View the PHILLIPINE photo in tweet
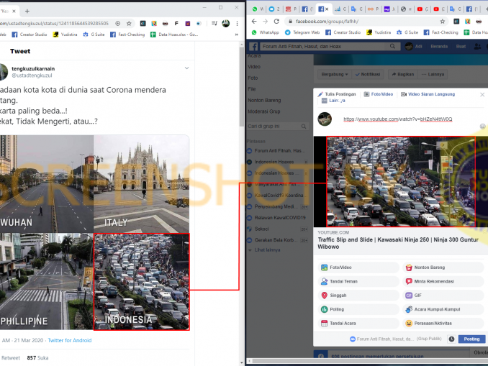Viewport: 488px width, 366px height. 46,281
